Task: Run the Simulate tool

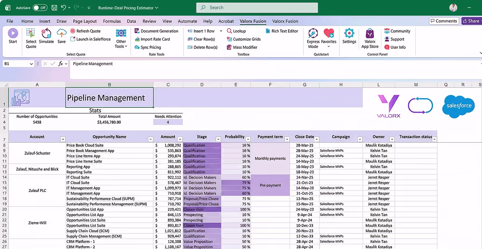Action: click(x=47, y=36)
